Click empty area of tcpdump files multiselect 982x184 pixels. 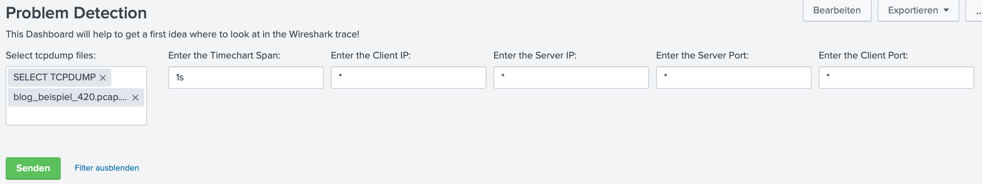click(76, 116)
